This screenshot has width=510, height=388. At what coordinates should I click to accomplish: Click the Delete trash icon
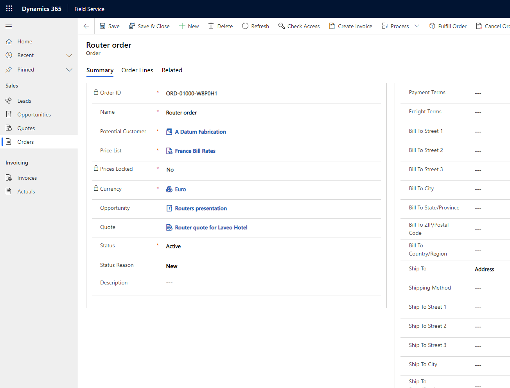(x=211, y=26)
